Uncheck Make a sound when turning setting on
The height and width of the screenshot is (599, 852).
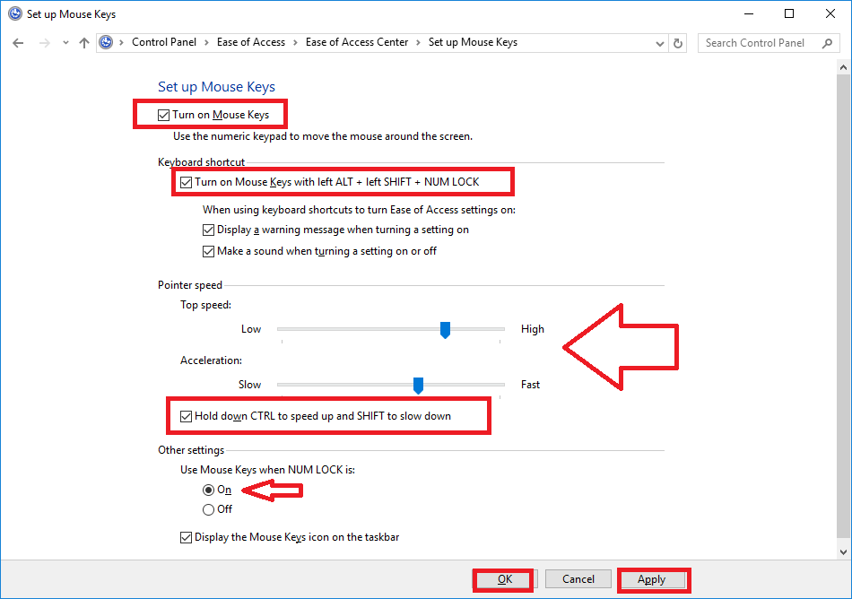(208, 250)
